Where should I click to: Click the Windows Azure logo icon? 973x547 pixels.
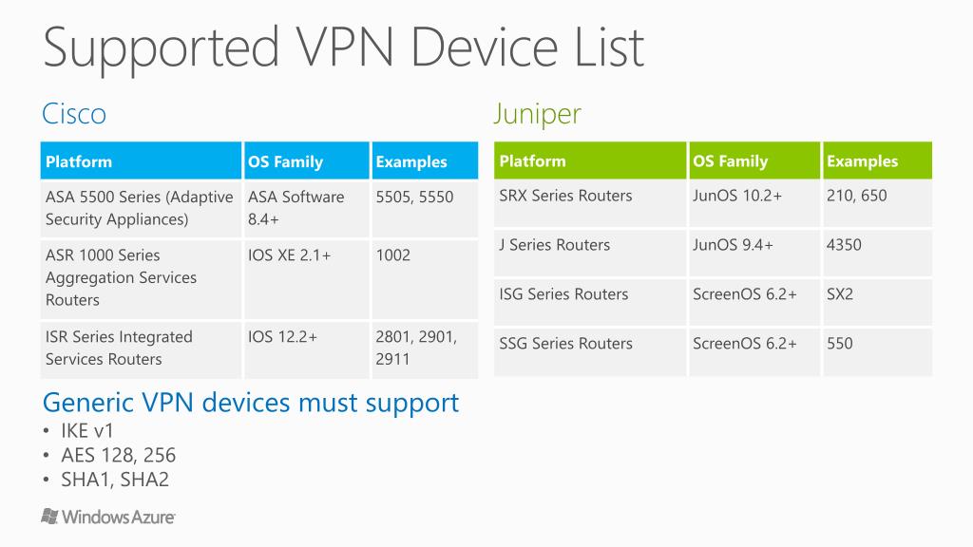pos(49,516)
